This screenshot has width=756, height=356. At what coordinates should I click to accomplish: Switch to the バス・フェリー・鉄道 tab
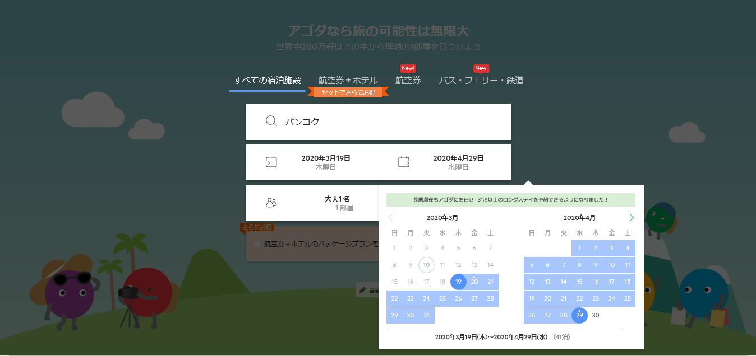481,79
